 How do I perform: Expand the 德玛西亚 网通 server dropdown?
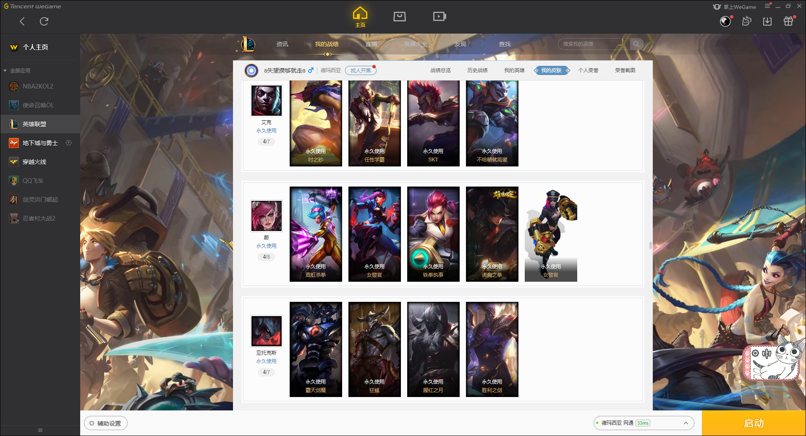point(644,423)
